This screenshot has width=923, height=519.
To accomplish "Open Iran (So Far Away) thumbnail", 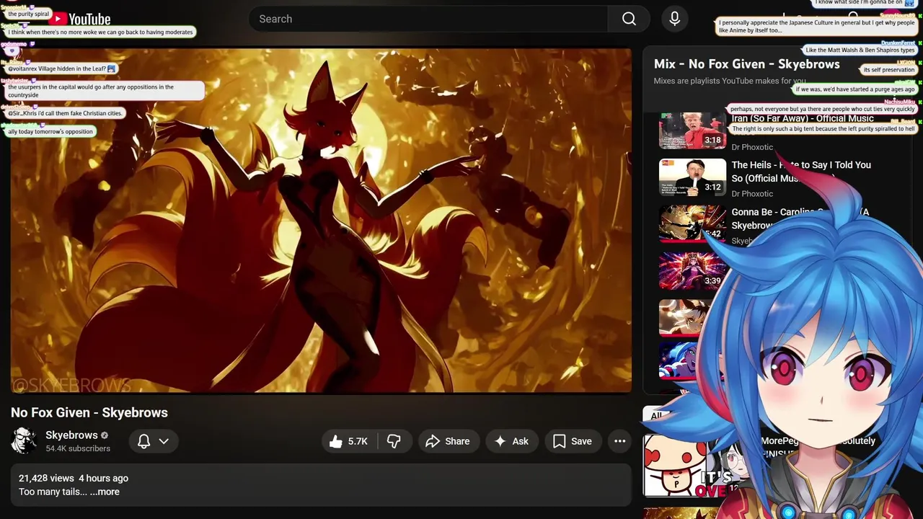I will click(x=692, y=131).
